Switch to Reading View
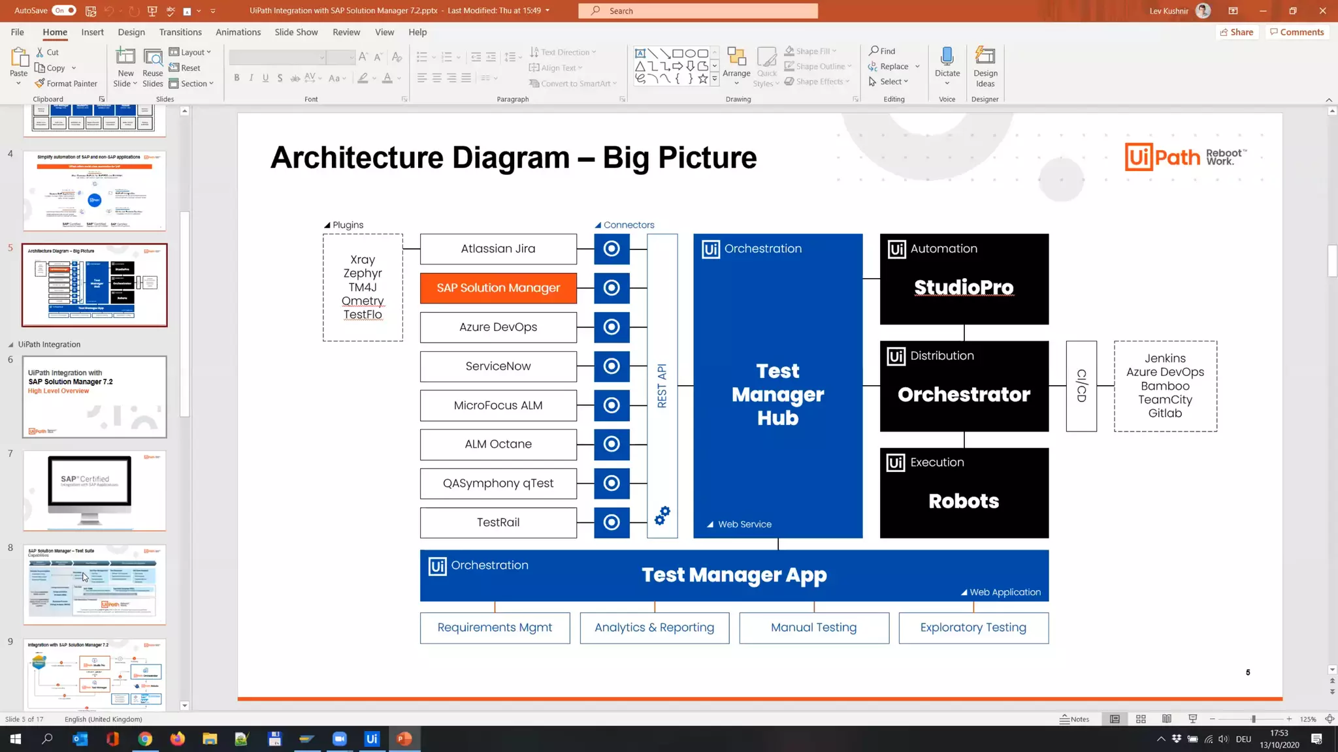Screen dimensions: 1338x752 [1167, 719]
